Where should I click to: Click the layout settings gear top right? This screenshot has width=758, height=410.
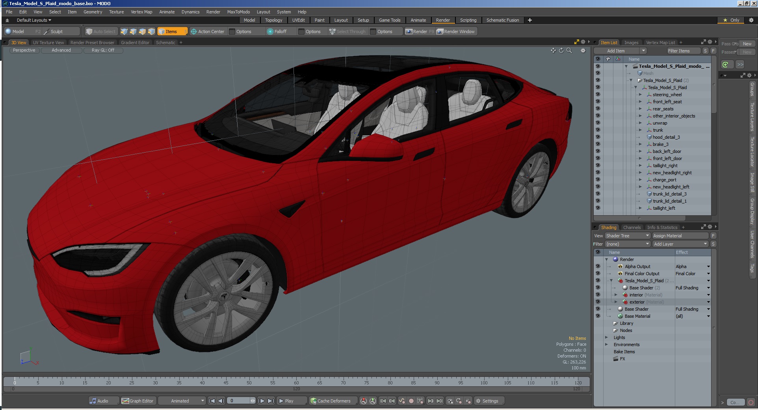[x=751, y=20]
